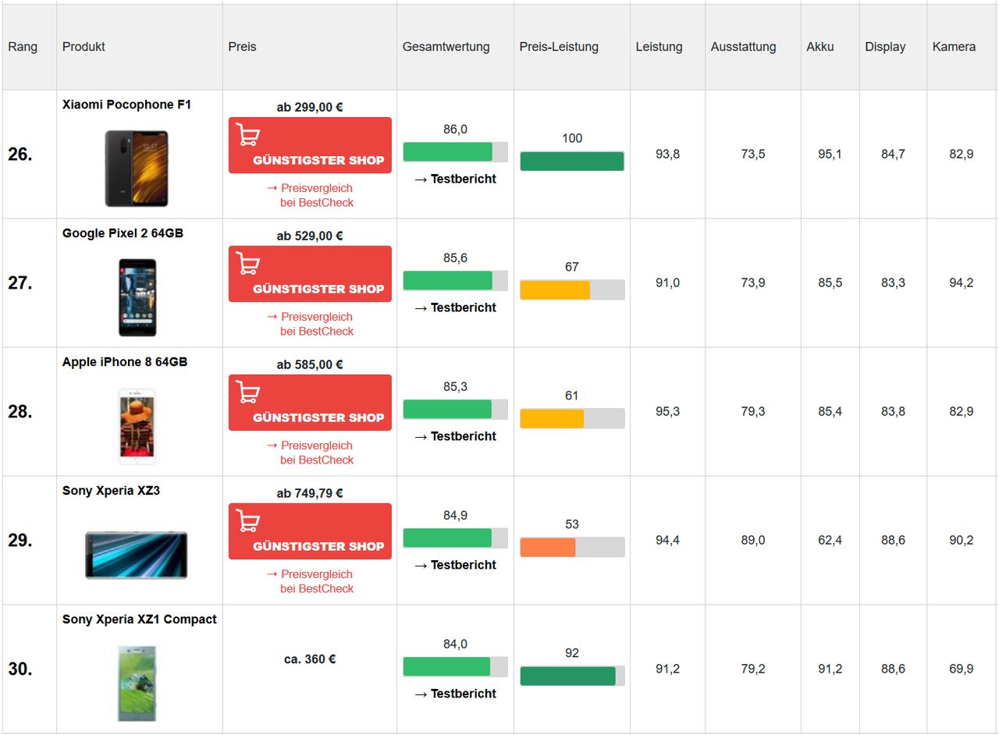Image resolution: width=999 pixels, height=735 pixels.
Task: Click the 85,6 Gesamtwertung bar for Pixel 2
Action: tap(455, 280)
